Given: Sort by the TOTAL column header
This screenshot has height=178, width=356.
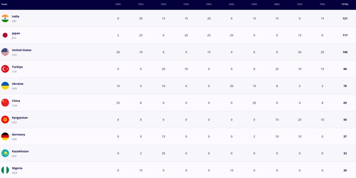Looking at the screenshot, I should click(x=345, y=4).
